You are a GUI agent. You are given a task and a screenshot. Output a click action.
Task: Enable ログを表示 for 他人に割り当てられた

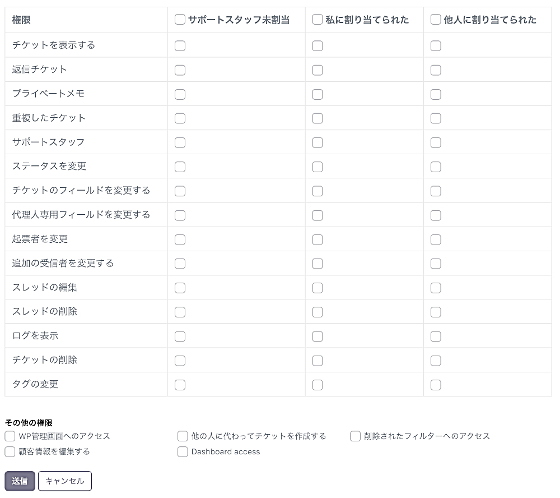pos(436,336)
